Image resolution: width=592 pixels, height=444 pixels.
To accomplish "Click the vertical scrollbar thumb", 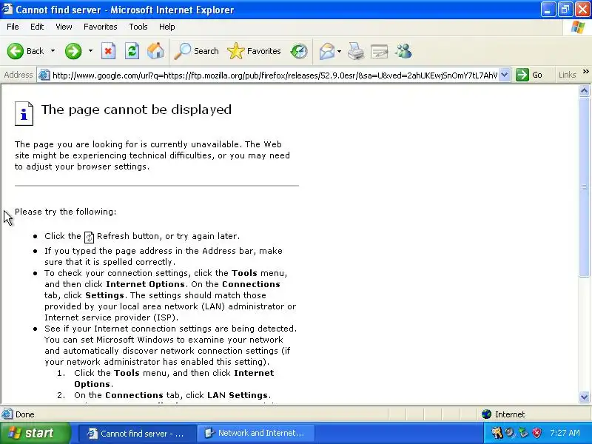I will pos(584,187).
